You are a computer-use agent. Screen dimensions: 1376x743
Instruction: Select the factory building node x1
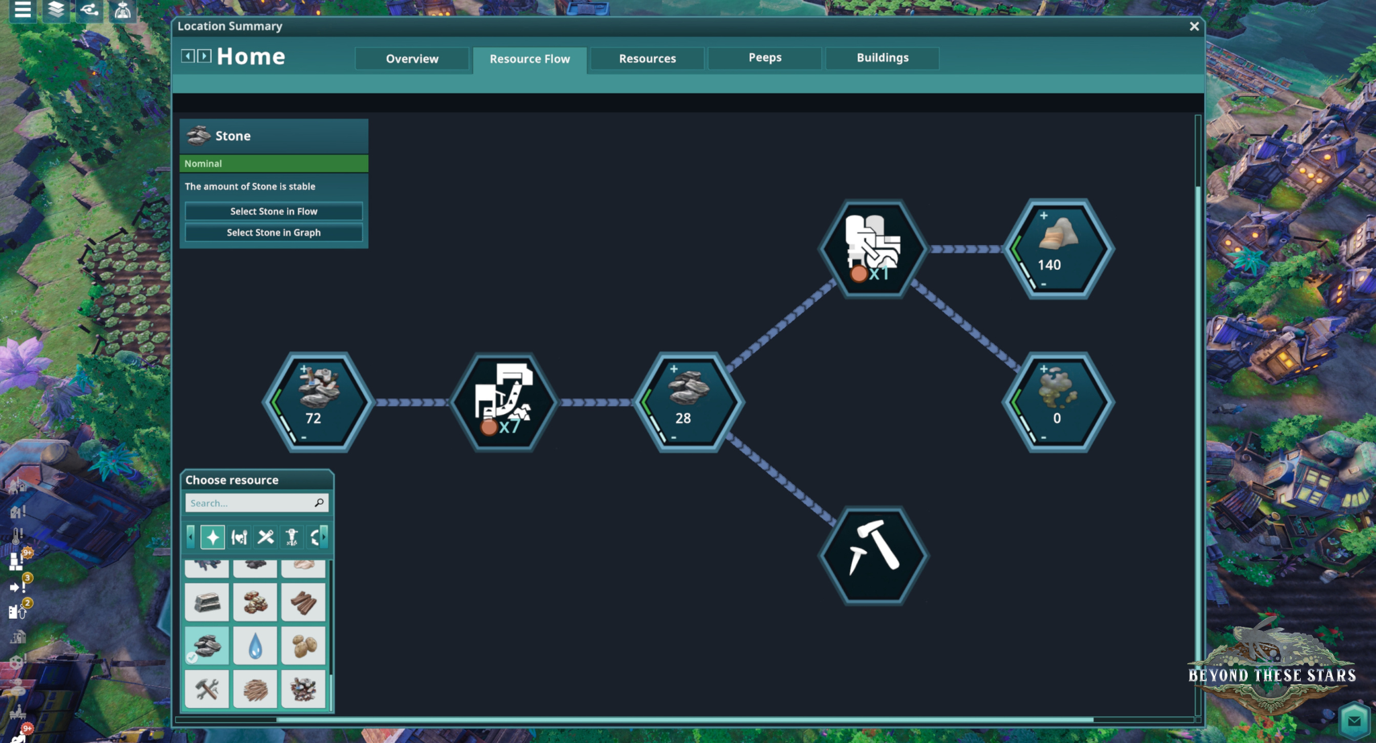(873, 249)
